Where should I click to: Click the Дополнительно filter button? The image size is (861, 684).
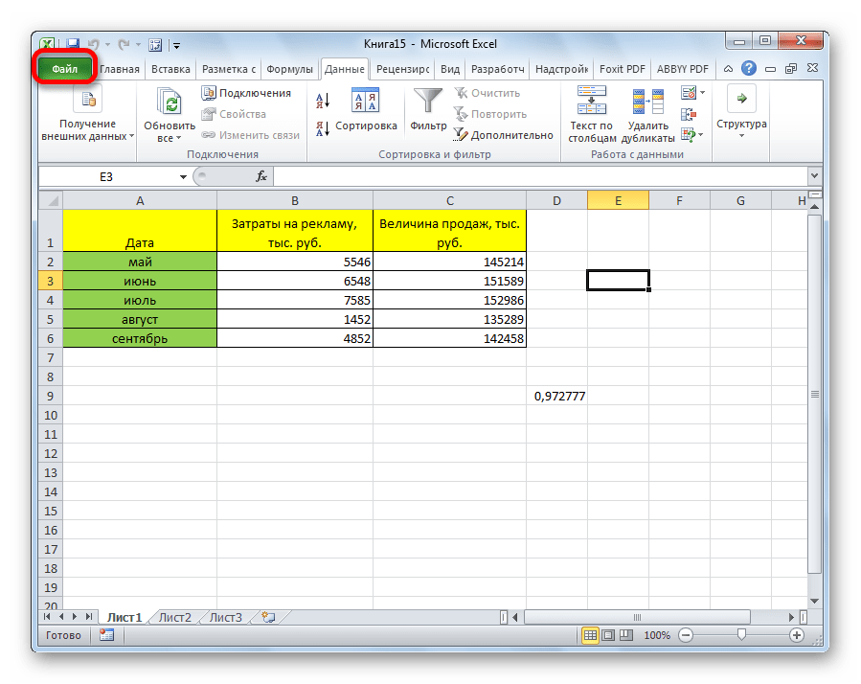pos(503,135)
